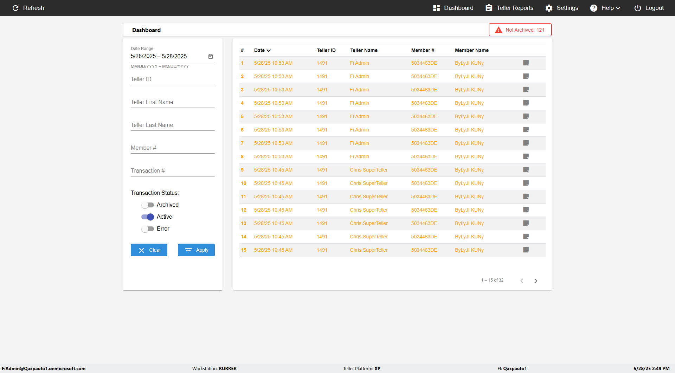Image resolution: width=675 pixels, height=373 pixels.
Task: Open the note icon for row 13
Action: (526, 223)
